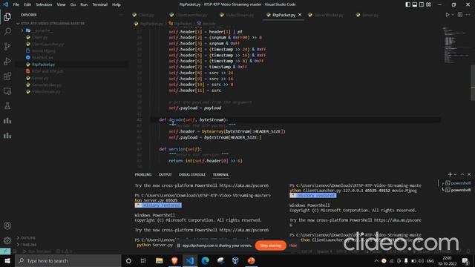
Task: Open the RTSP and RTP pdf file
Action: click(x=47, y=71)
